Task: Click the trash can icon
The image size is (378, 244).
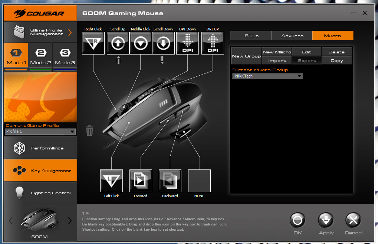Action: click(x=89, y=131)
